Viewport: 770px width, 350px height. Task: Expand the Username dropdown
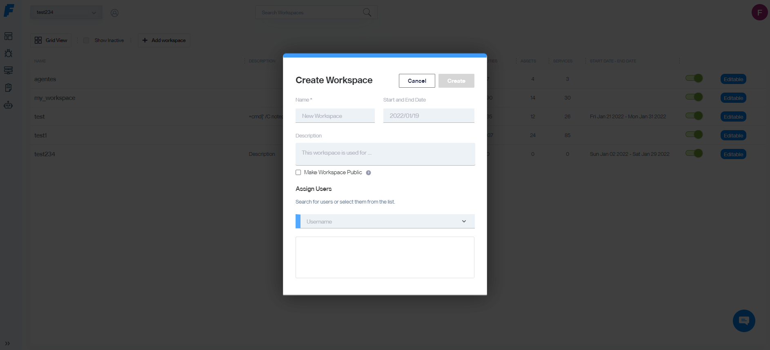tap(385, 222)
